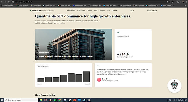Open the What's Inside nav item
The image size is (188, 102).
(71, 11)
